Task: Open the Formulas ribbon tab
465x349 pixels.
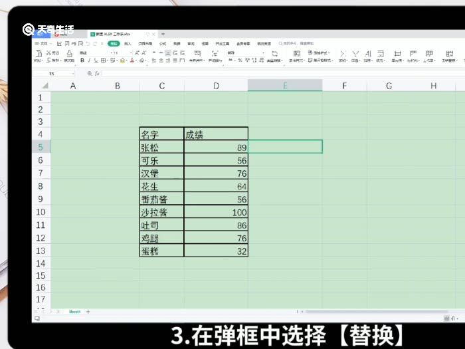Action: (163, 44)
